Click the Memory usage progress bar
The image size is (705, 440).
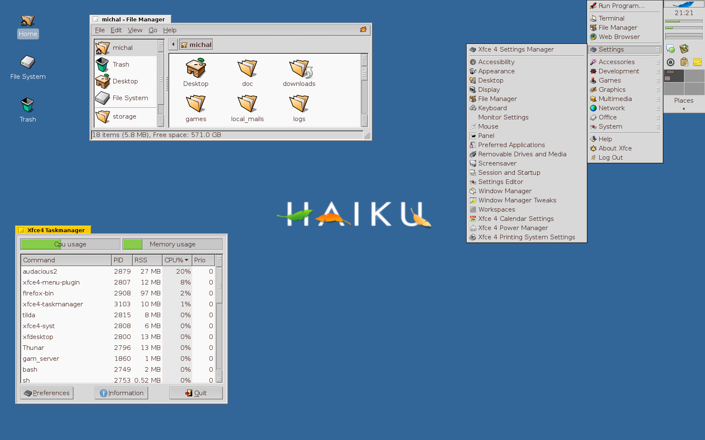172,244
